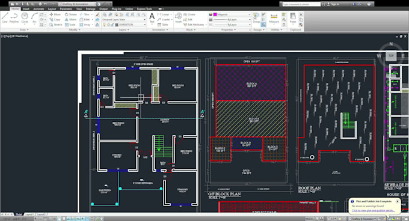Viewport: 409px width, 221px height.
Task: Select the Polyline tool
Action: [x=14, y=18]
